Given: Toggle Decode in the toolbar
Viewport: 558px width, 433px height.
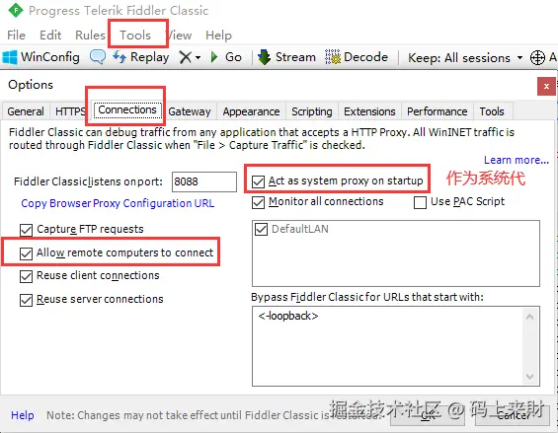Looking at the screenshot, I should tap(357, 57).
